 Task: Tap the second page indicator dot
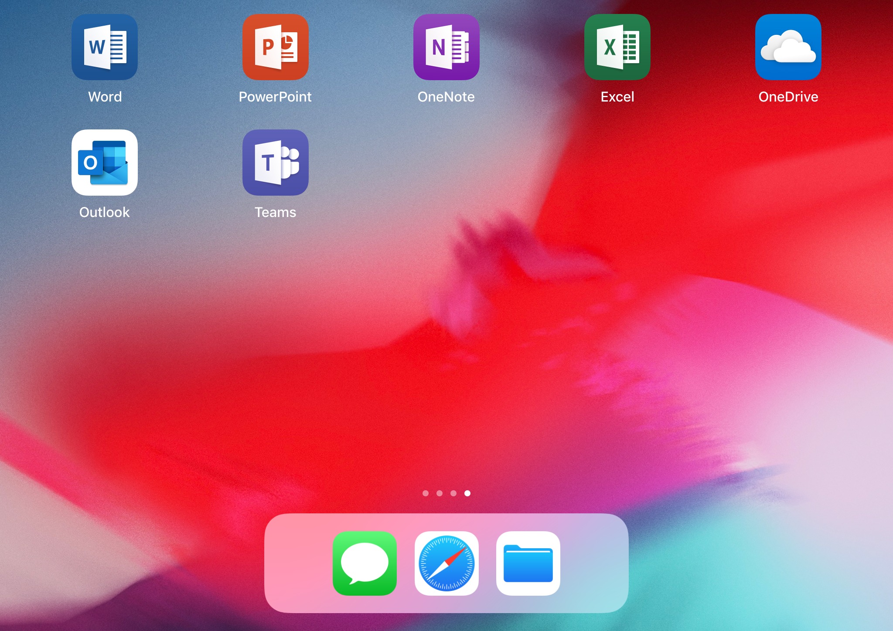tap(440, 494)
